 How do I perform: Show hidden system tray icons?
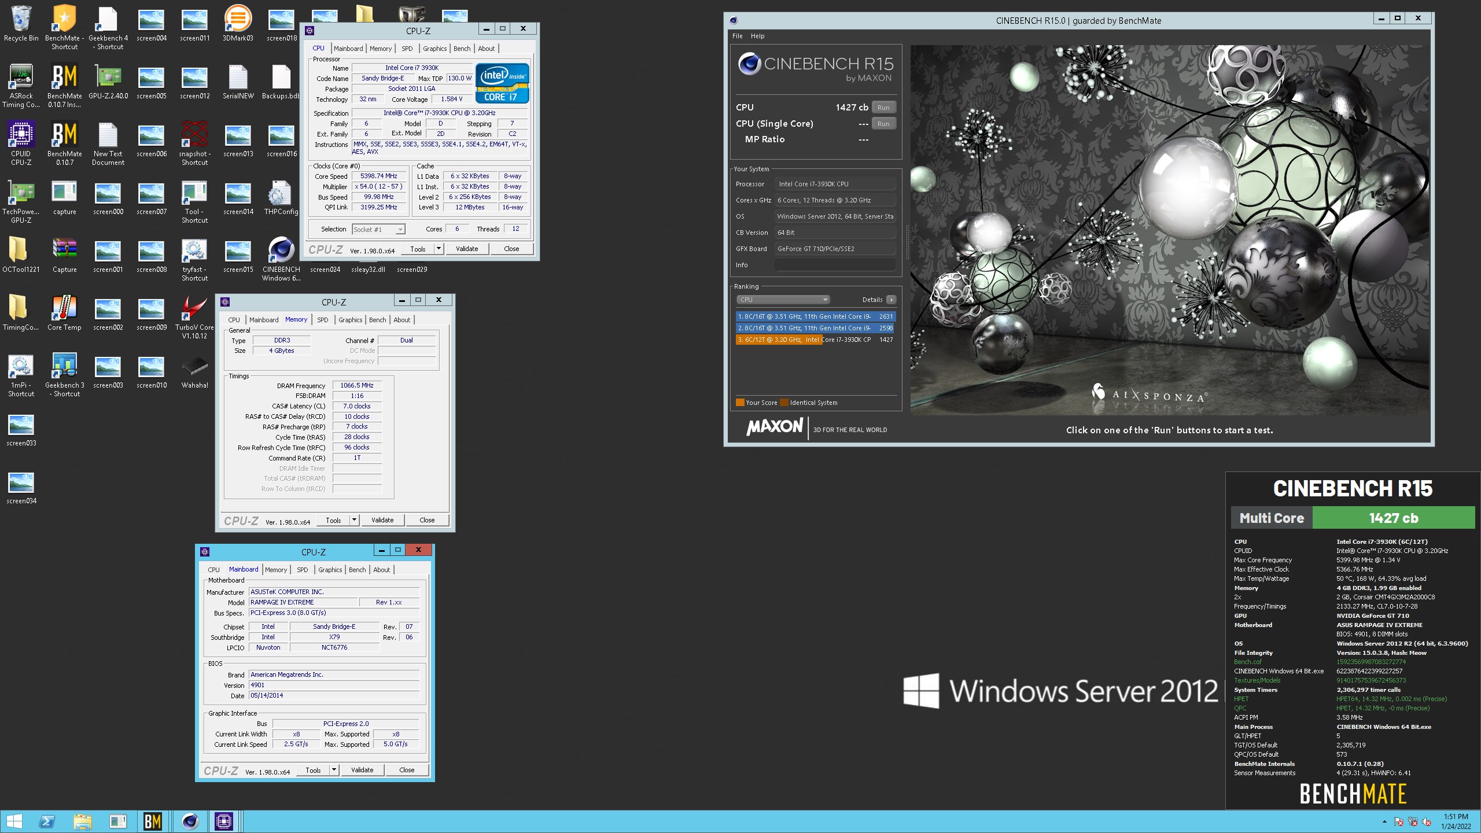1384,821
